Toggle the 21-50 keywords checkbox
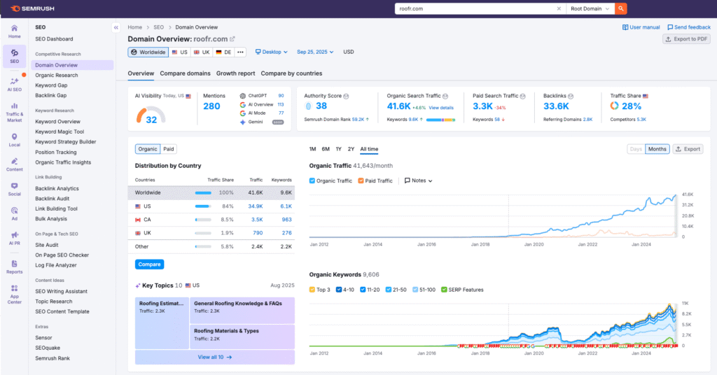Image resolution: width=717 pixels, height=375 pixels. 388,290
